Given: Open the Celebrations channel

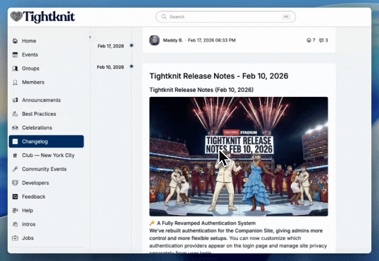Looking at the screenshot, I should pos(46,127).
